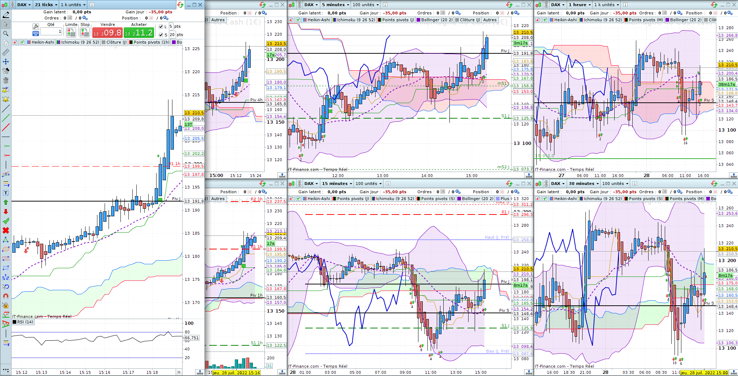
Task: Click Bollinger purple swatch in 1 heure window
Action: (x=667, y=20)
